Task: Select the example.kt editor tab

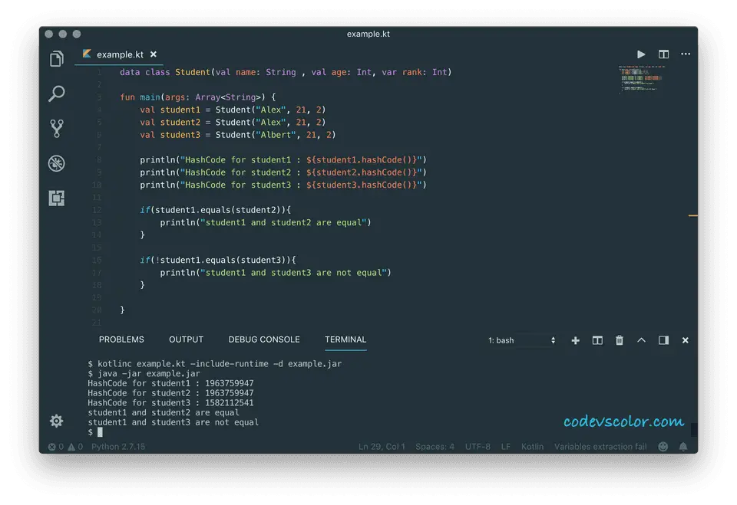Action: click(120, 54)
